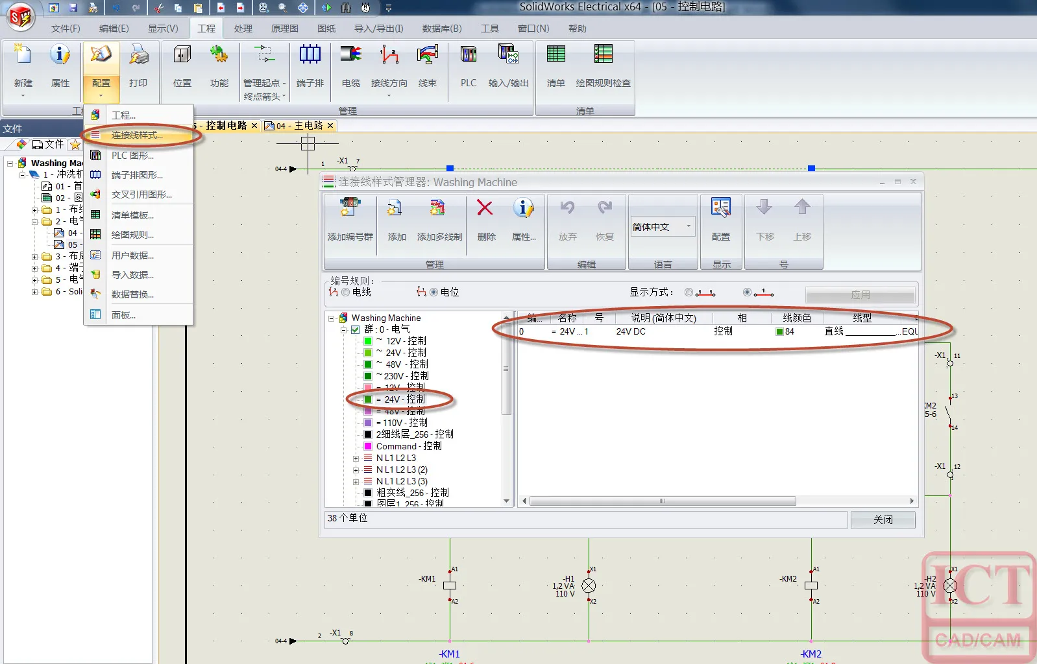
Task: Click the 关闭 button in the dialog
Action: [x=883, y=519]
